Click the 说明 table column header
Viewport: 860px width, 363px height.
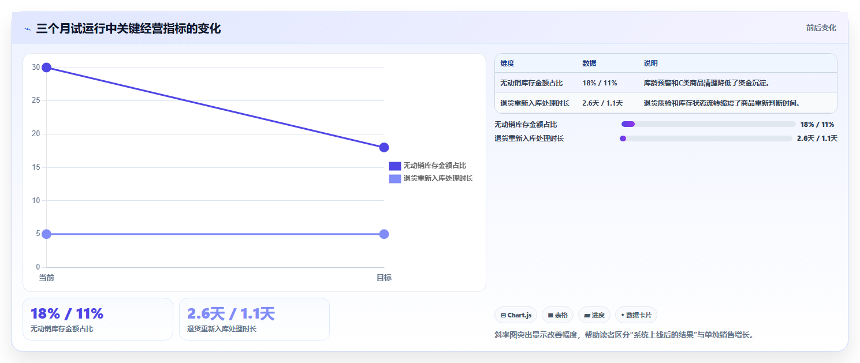point(650,63)
